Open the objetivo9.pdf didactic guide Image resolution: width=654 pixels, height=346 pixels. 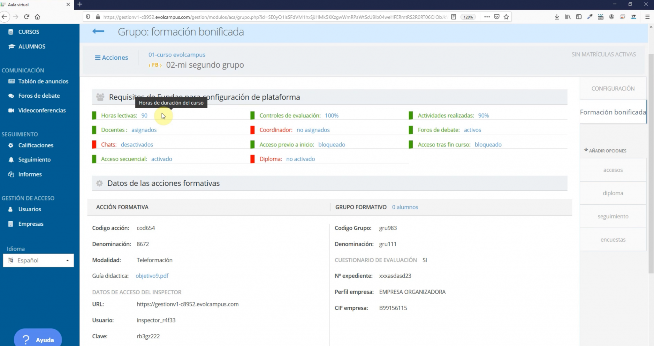(x=152, y=275)
